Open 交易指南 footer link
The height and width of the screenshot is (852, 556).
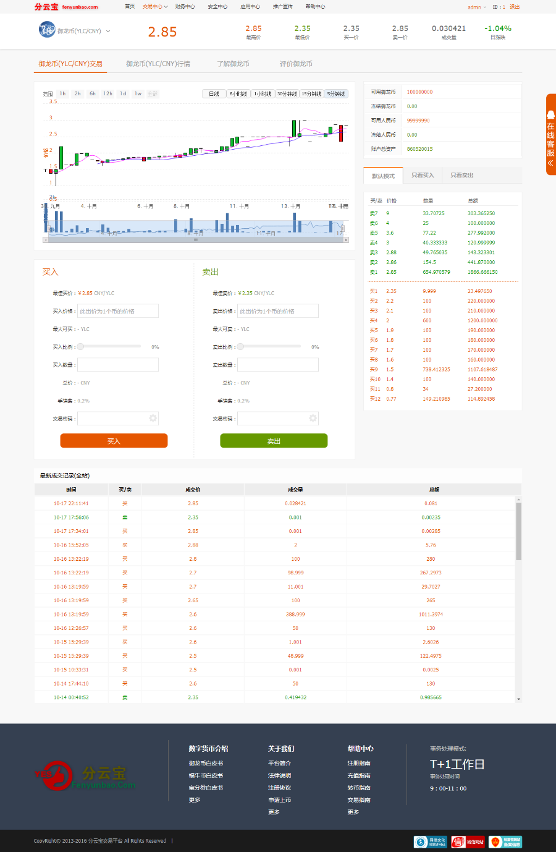[359, 800]
